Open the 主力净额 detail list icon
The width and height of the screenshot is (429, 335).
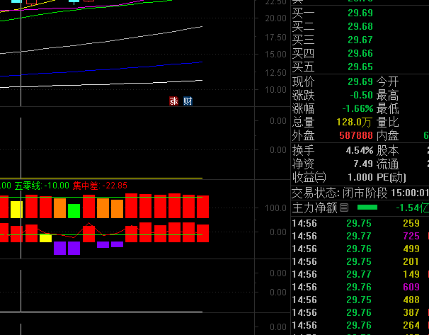click(345, 208)
